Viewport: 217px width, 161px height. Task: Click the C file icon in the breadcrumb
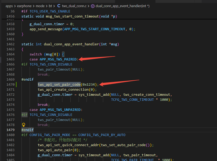[59, 6]
